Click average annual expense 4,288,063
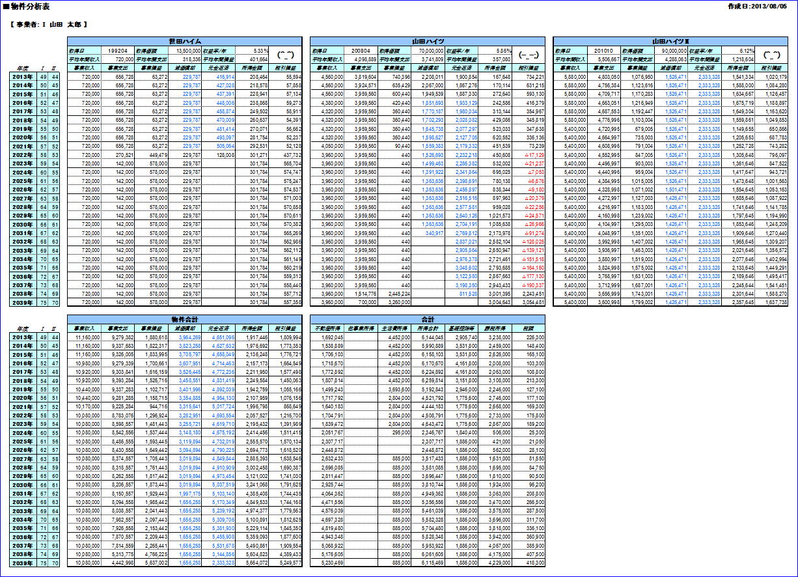 coord(670,59)
